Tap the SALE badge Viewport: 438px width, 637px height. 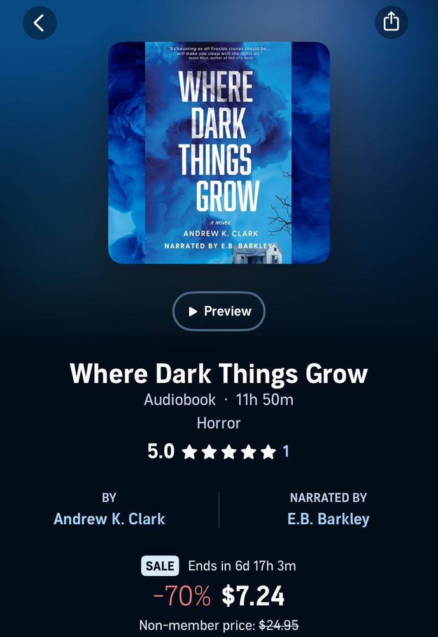pos(160,566)
